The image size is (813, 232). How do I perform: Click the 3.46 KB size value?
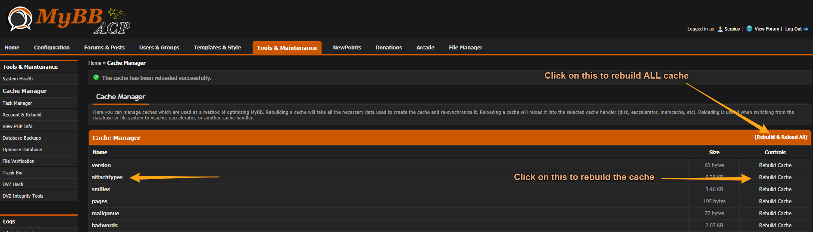tap(714, 189)
